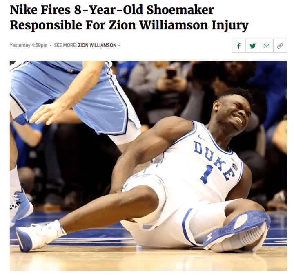The height and width of the screenshot is (275, 294).
Task: Open the 'Yesterday 4:59pm' timestamp link
Action: 29,46
